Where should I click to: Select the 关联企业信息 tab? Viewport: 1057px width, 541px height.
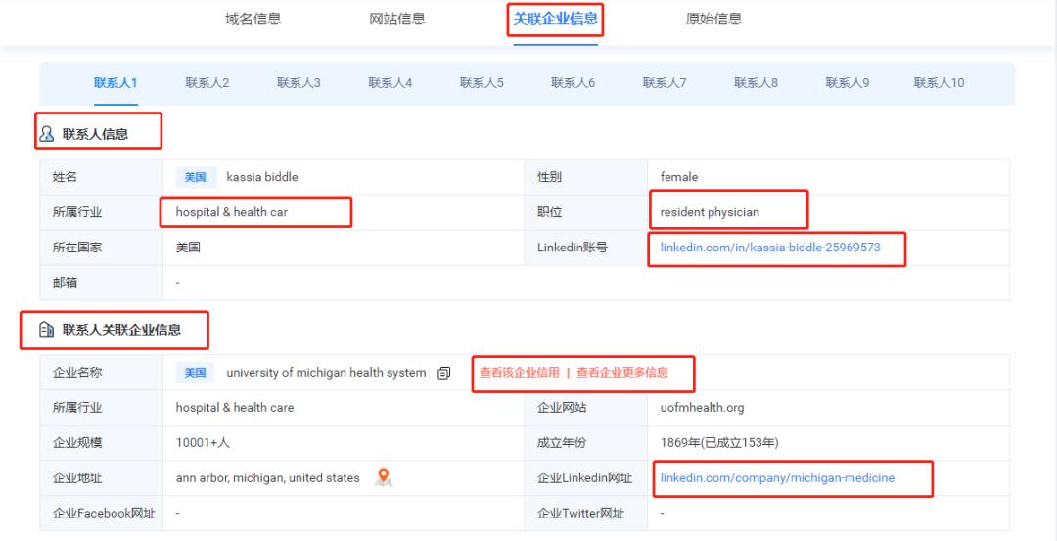(x=556, y=19)
